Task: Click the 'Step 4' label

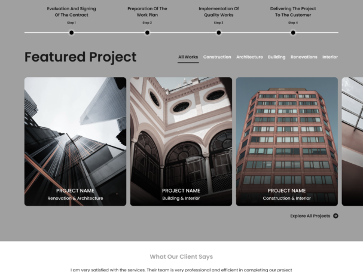Action: [x=293, y=23]
